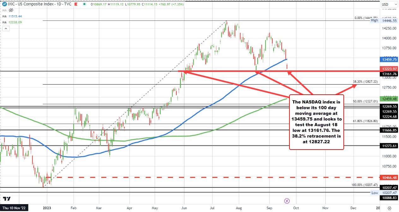Click the Jun label on the time axis
This screenshot has width=399, height=212.
[184, 208]
